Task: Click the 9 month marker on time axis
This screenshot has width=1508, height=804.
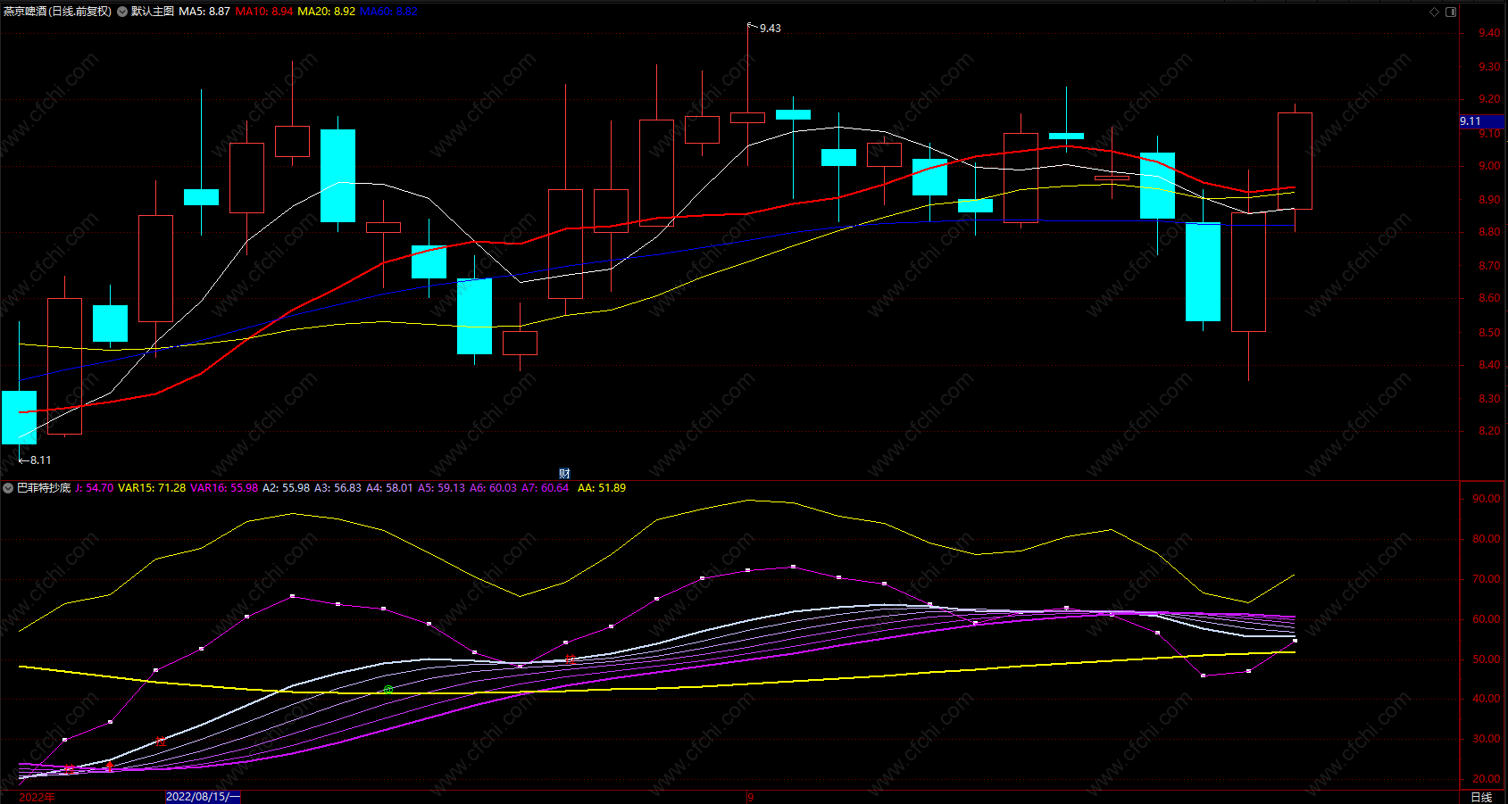Action: (751, 797)
